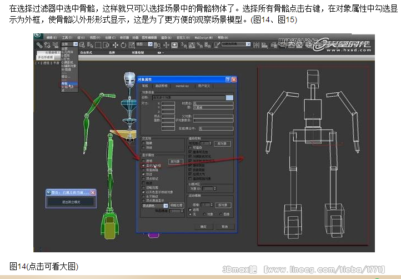Click the Rectangular Selection Region icon
401x279 pixels.
point(98,46)
